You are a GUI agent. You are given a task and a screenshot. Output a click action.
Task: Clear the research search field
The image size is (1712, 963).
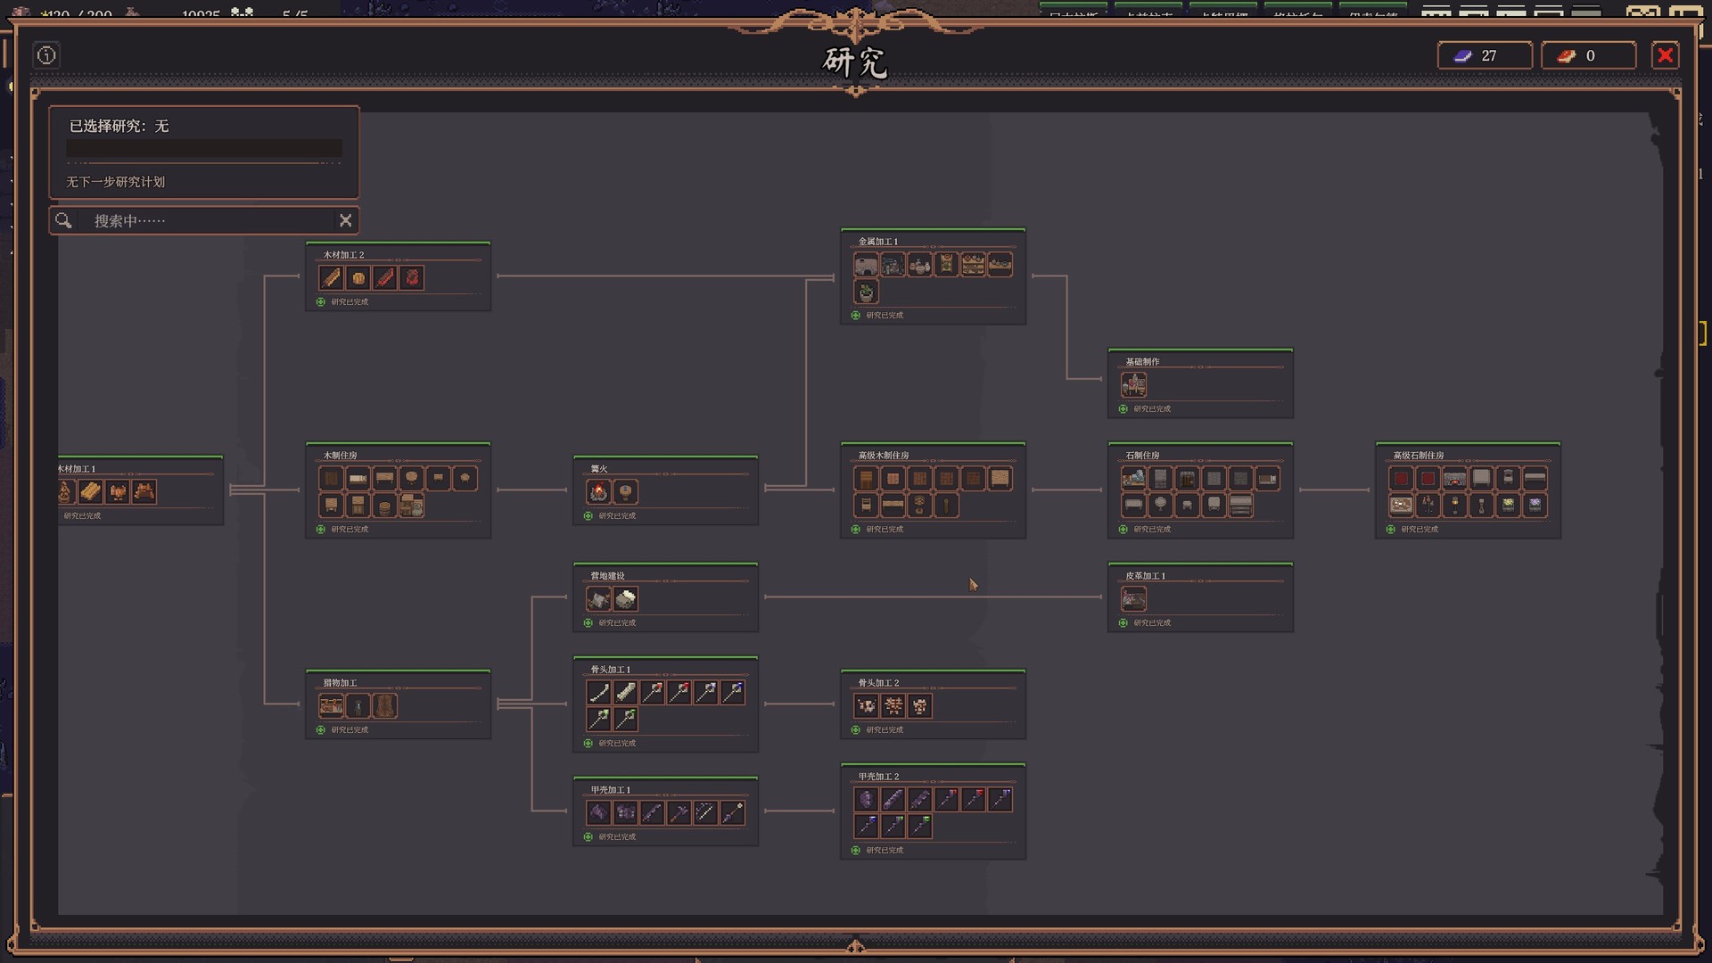pyautogui.click(x=345, y=220)
